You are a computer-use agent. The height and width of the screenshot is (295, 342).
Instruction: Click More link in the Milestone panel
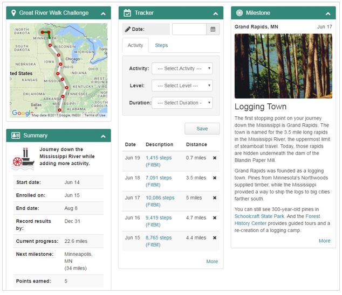point(325,241)
